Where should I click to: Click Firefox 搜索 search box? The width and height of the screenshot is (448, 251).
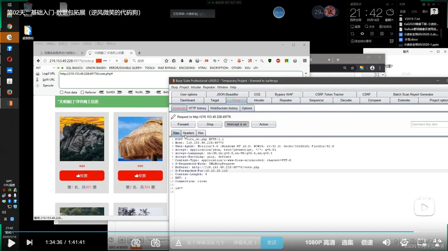(x=147, y=61)
